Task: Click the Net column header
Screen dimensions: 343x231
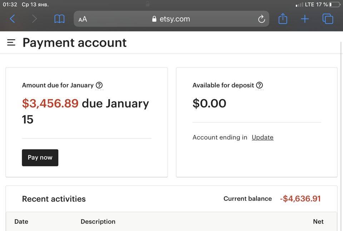Action: coord(318,222)
